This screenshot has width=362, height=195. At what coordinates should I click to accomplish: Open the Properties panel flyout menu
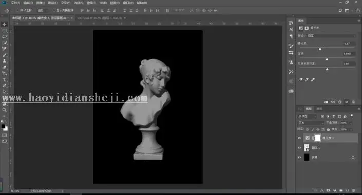pos(358,20)
